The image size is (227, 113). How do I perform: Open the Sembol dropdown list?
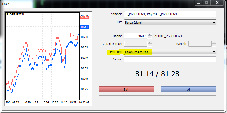214,14
